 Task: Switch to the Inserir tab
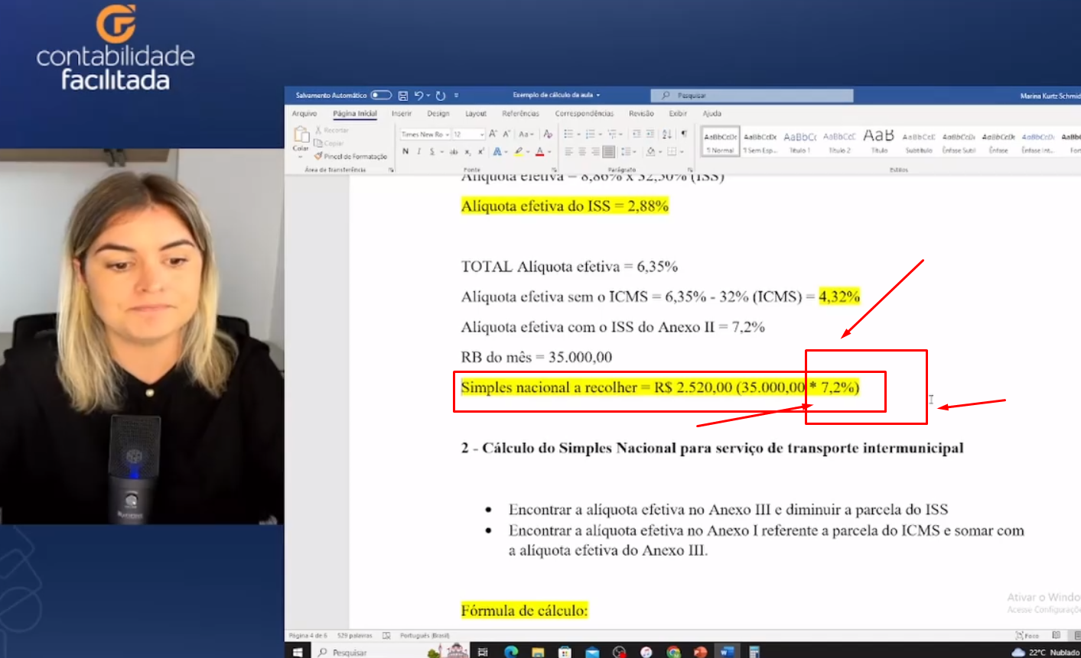point(402,114)
